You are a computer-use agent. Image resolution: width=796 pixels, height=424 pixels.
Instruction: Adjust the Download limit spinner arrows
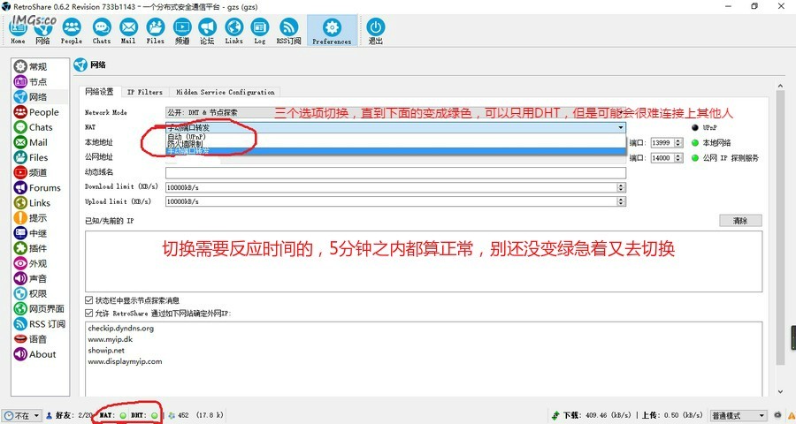pos(621,187)
